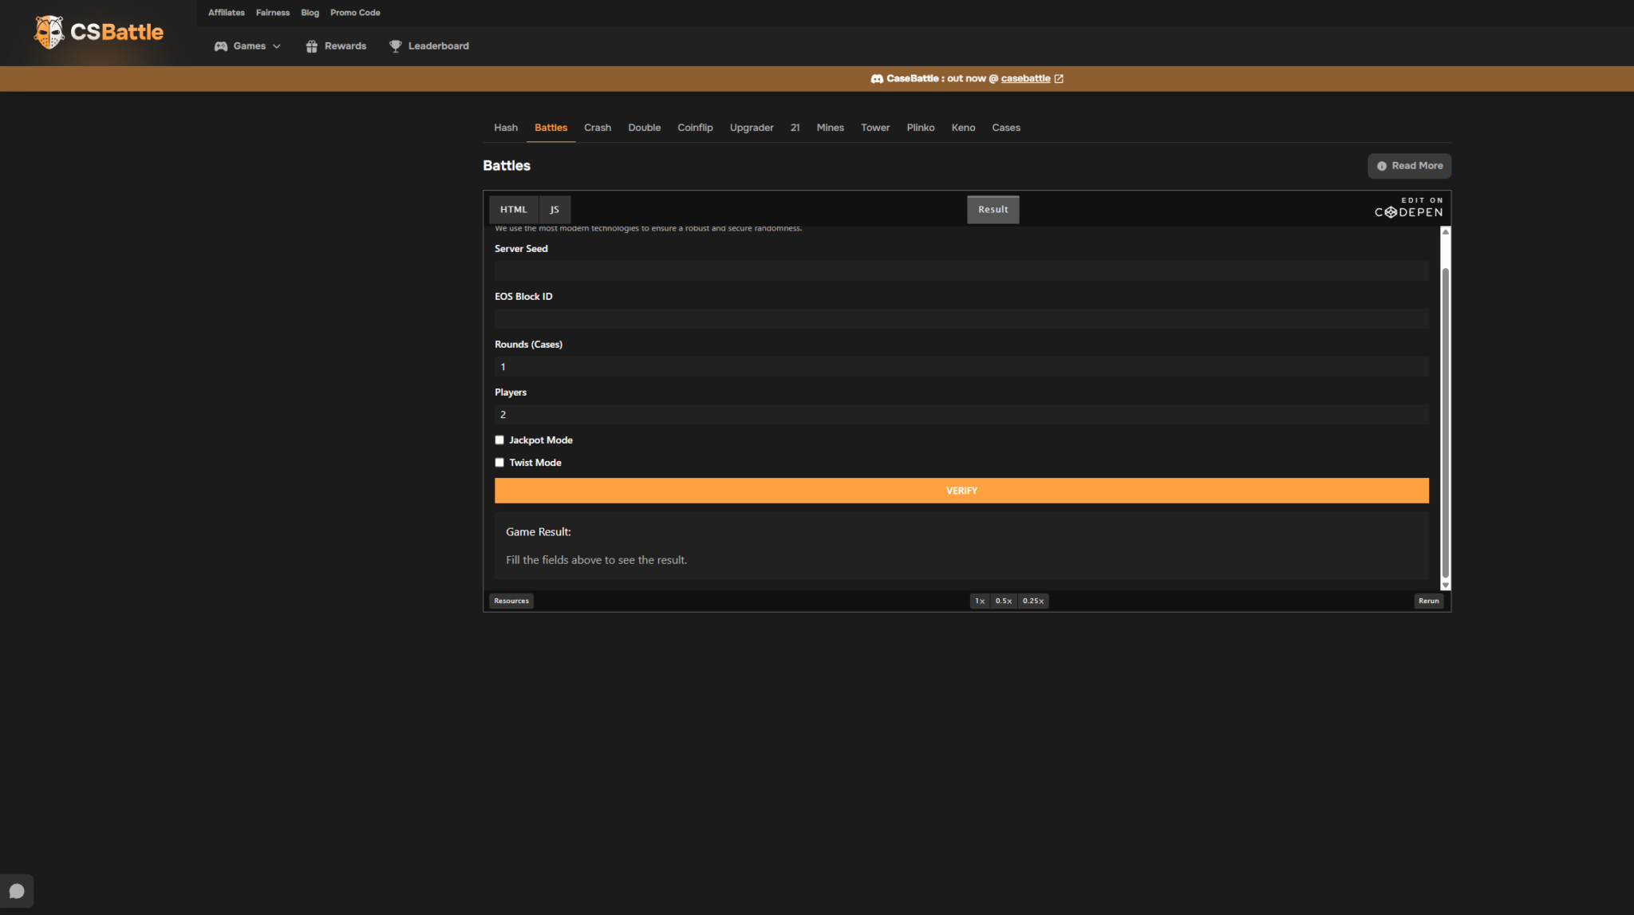Switch to the Keno tab
This screenshot has height=915, width=1634.
tap(963, 128)
